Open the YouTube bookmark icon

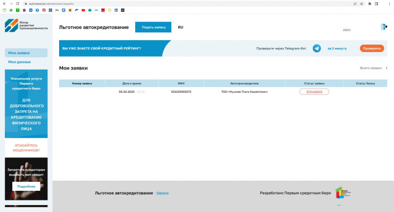tap(83, 10)
